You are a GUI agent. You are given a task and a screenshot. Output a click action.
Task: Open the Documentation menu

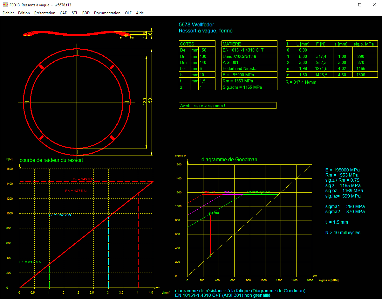point(107,13)
